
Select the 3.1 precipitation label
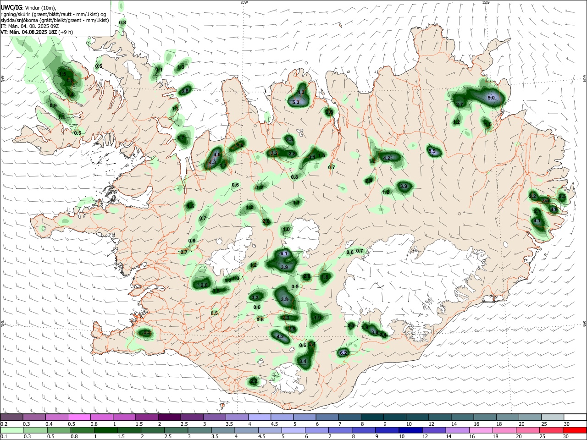[312, 157]
